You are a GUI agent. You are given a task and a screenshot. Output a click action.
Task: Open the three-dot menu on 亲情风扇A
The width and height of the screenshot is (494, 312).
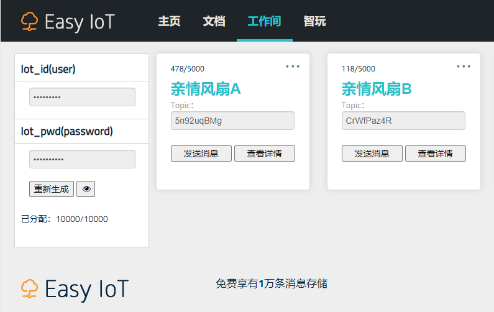(x=293, y=67)
